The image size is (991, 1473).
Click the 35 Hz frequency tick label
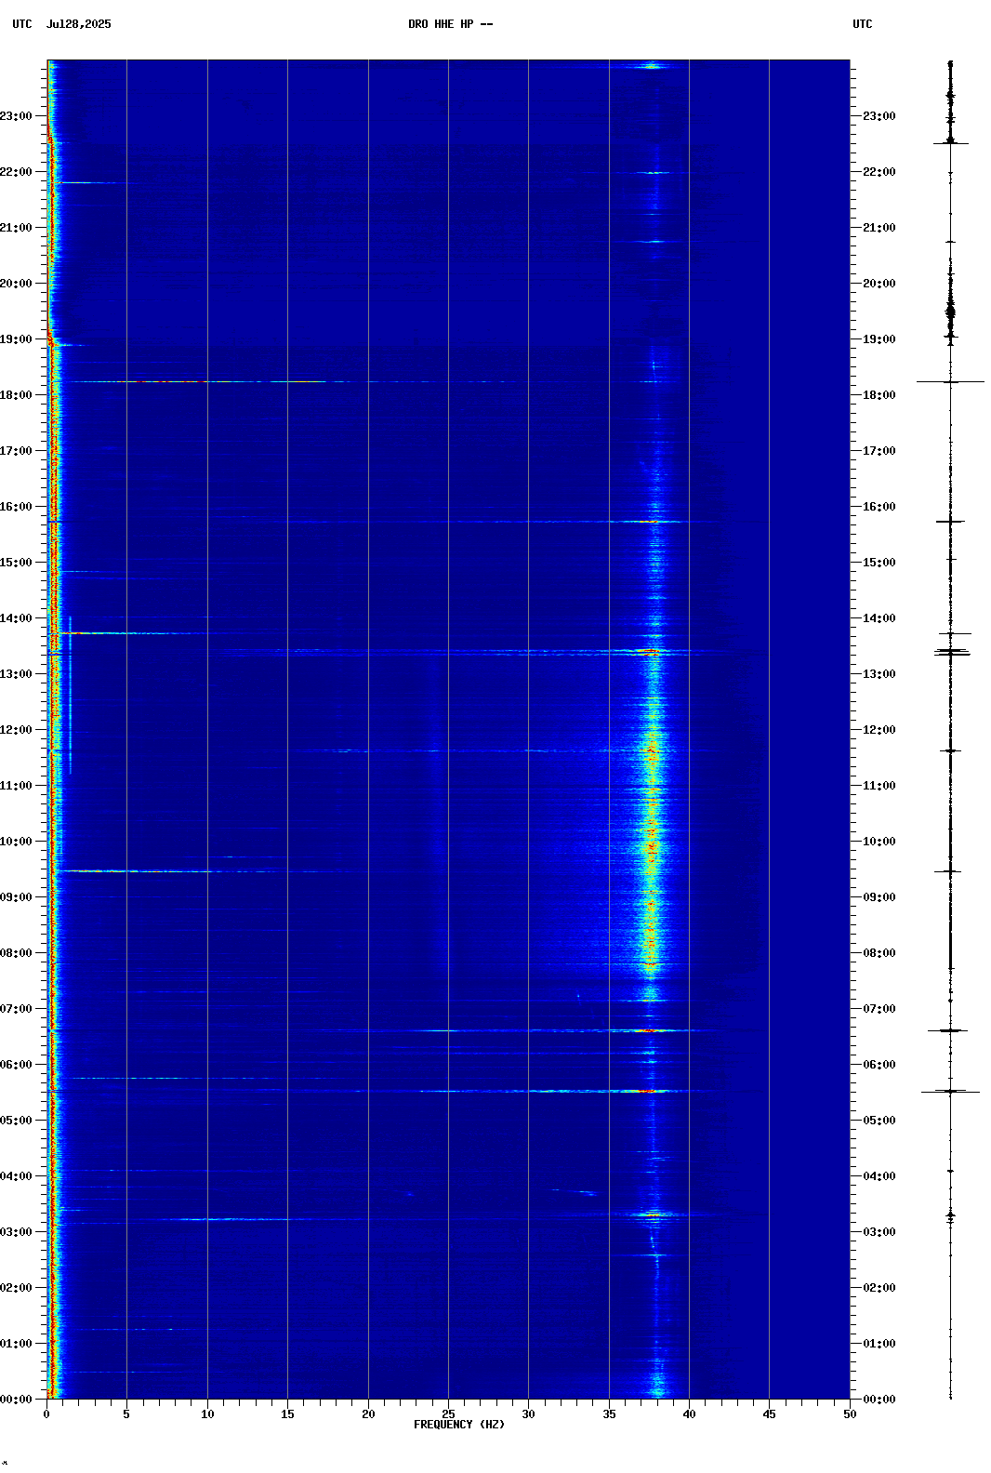[609, 1414]
